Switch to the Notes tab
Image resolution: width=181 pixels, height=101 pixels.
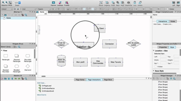tap(173, 21)
